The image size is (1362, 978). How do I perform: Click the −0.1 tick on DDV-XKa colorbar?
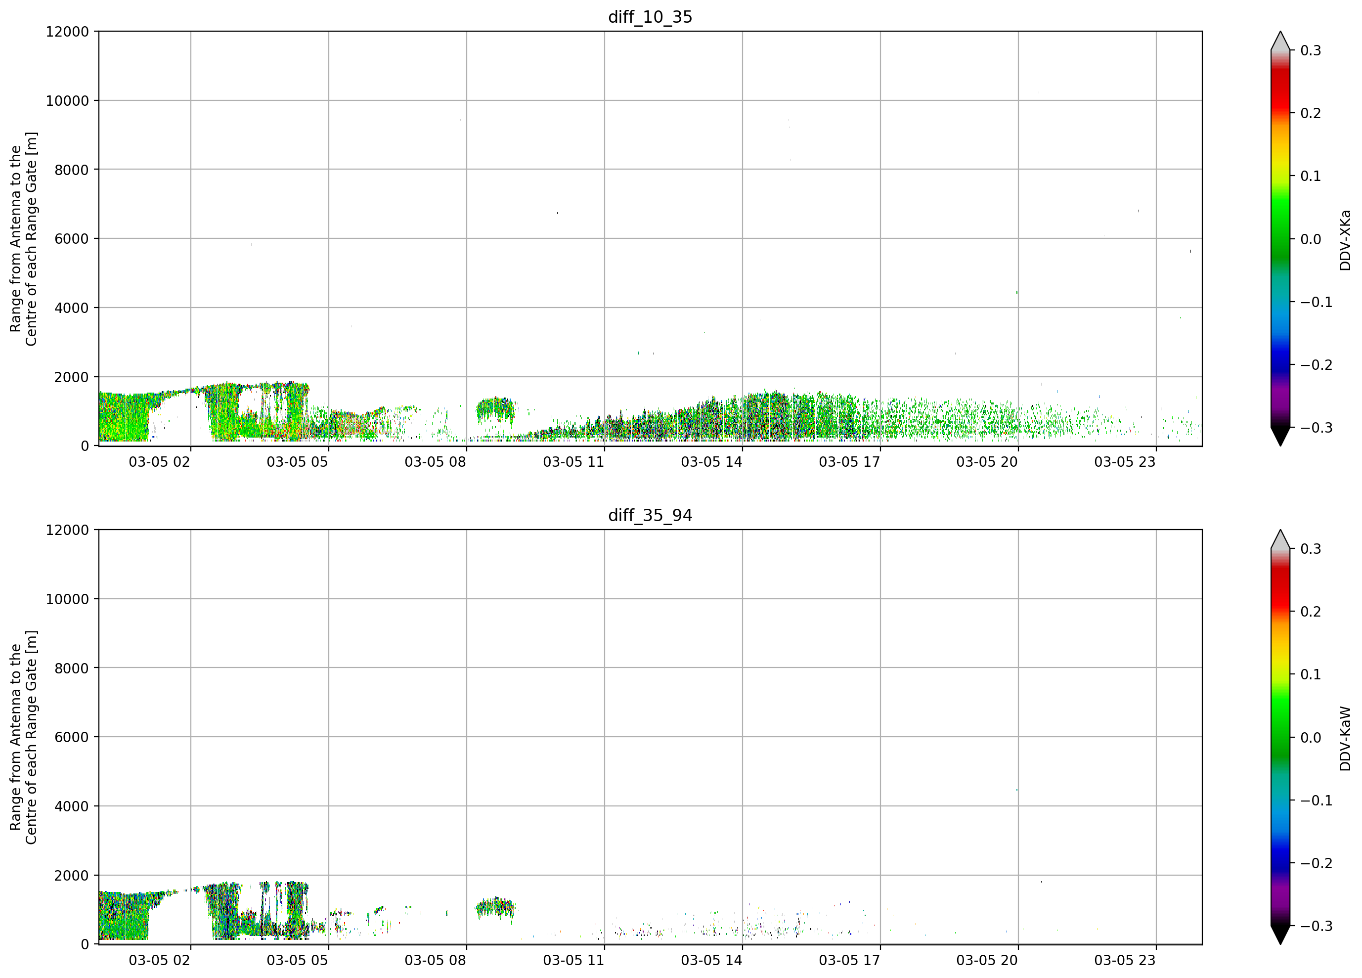pos(1317,302)
